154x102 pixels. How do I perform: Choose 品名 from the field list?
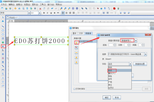[x=120, y=71]
